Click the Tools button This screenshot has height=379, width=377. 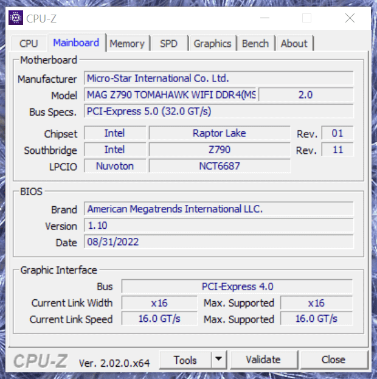(185, 360)
